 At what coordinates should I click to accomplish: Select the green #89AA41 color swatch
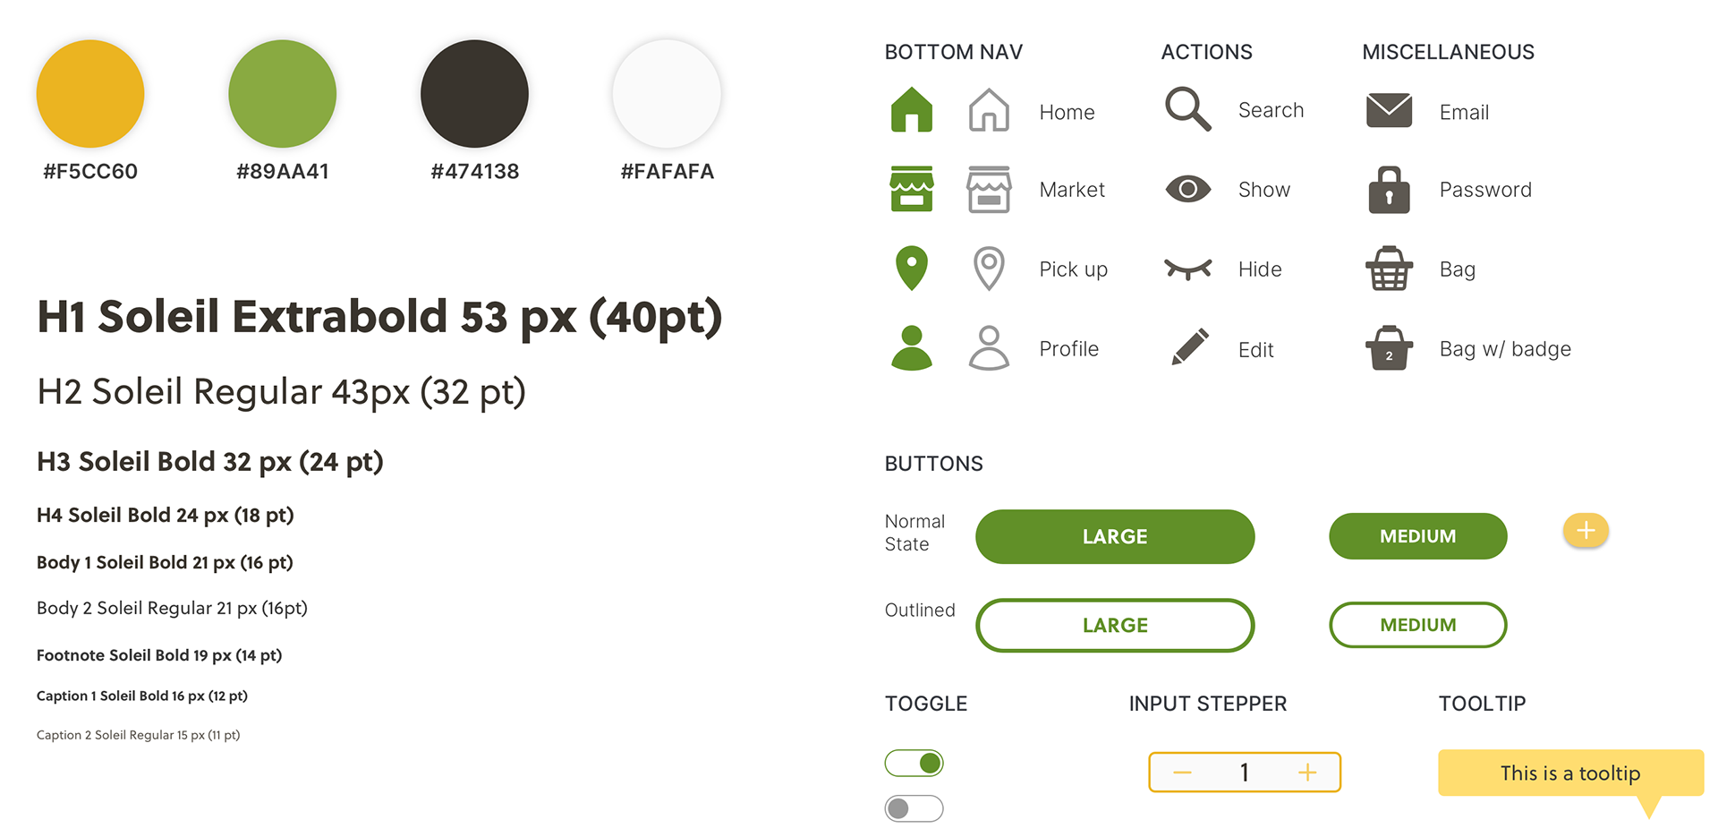(283, 93)
